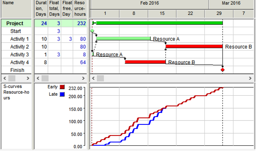Image resolution: width=257 pixels, height=151 pixels.
Task: Click Activity 1 duration cell showing 10
Action: tap(41, 39)
